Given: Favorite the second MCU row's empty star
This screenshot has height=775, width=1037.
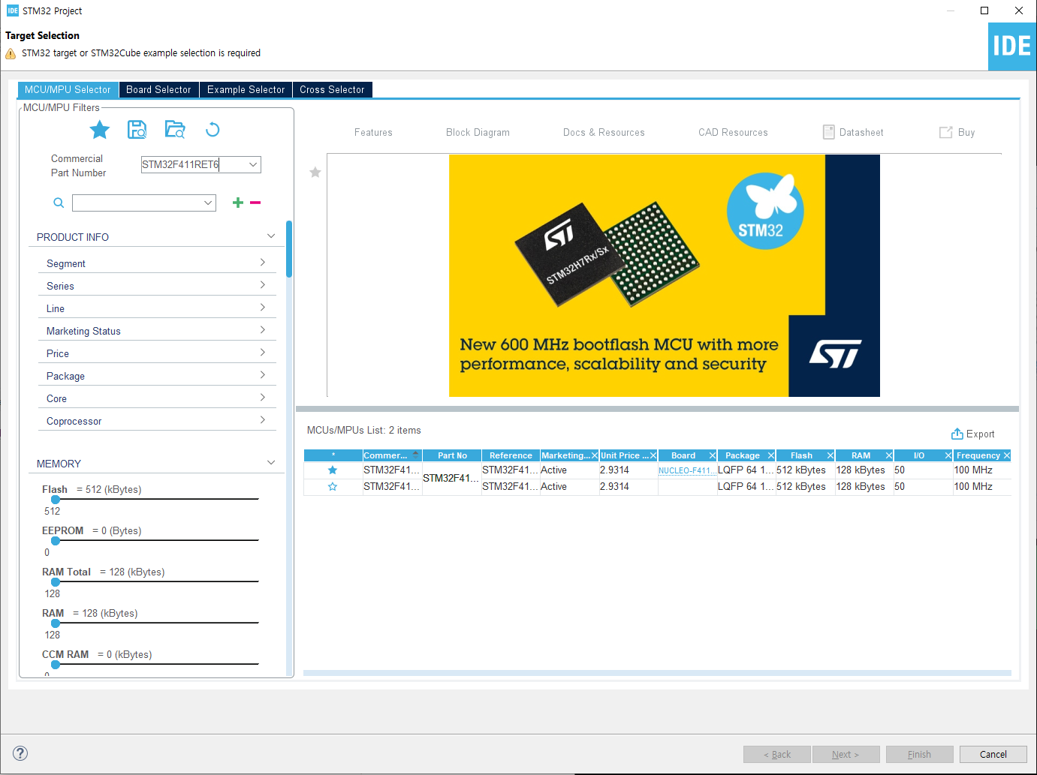Looking at the screenshot, I should (333, 487).
